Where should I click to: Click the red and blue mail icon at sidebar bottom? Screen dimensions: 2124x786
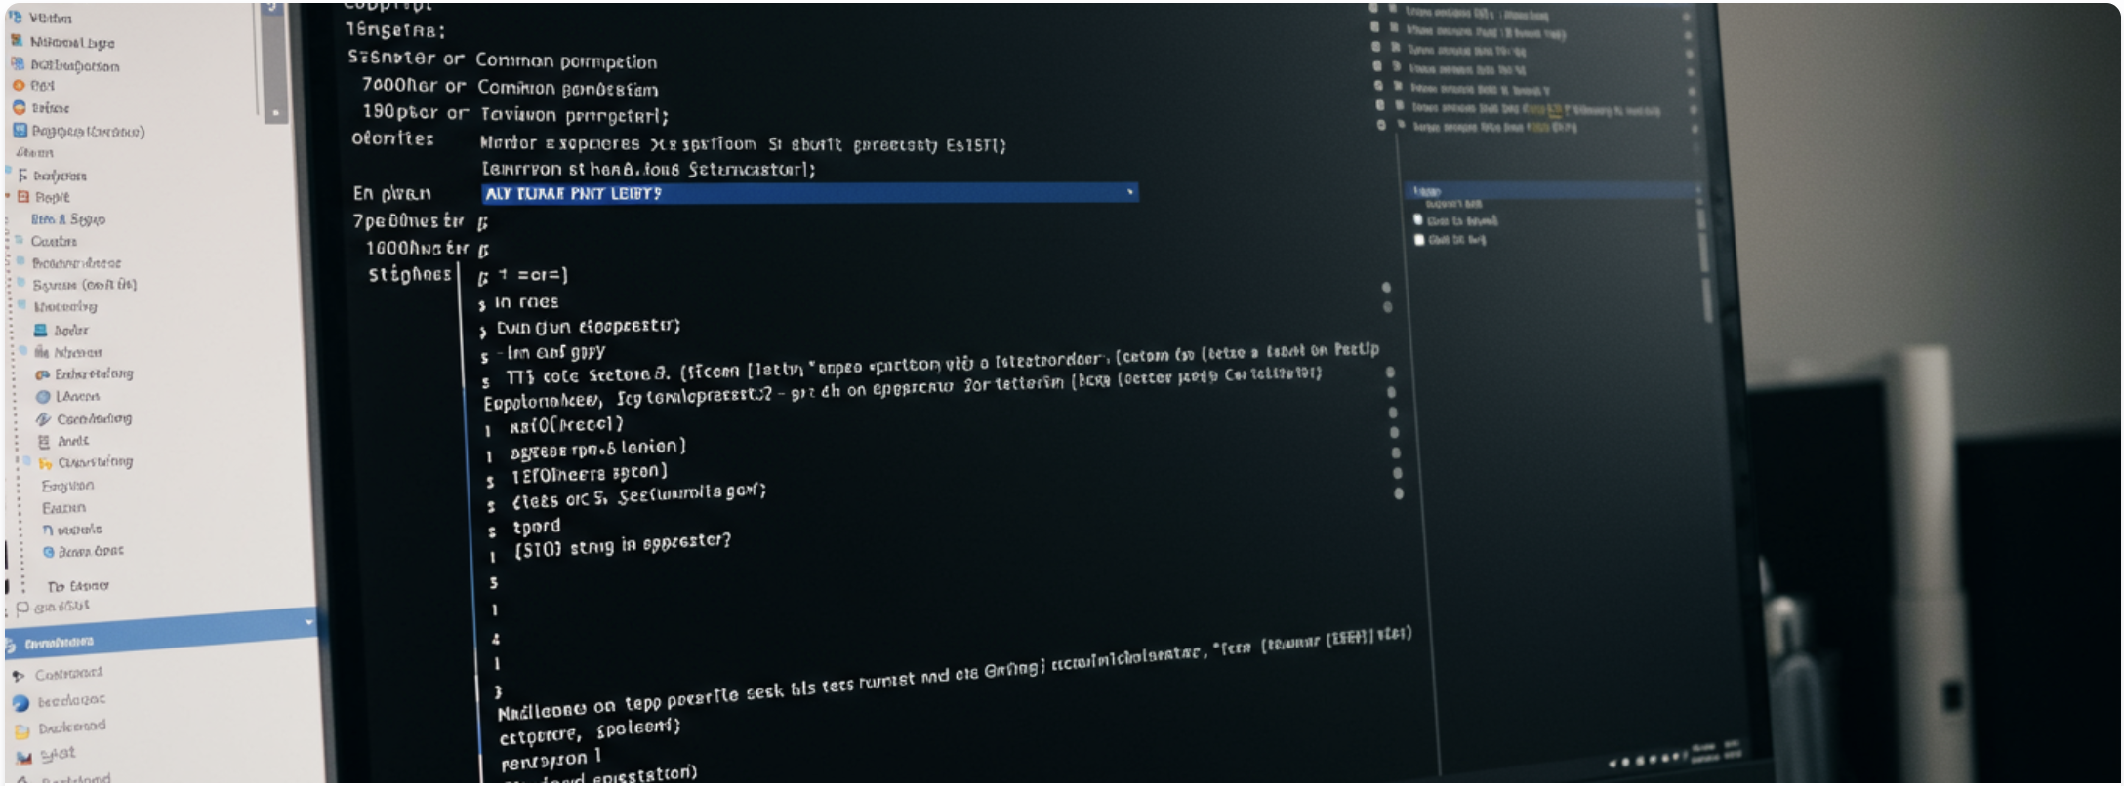(23, 757)
